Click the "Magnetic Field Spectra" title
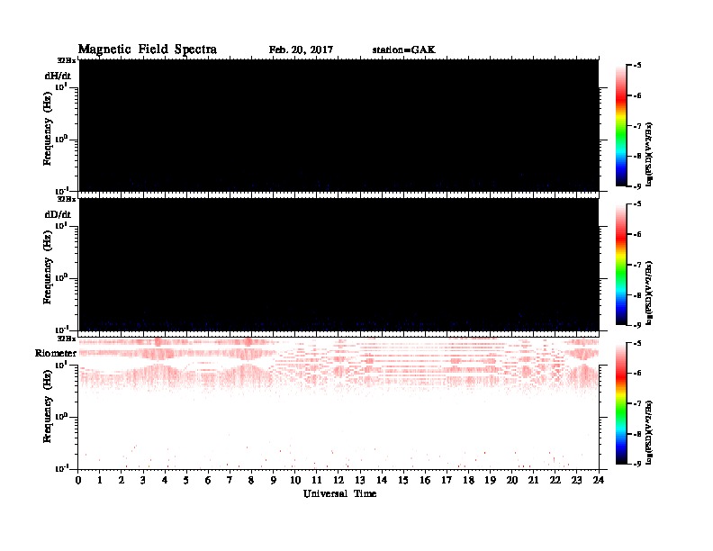The width and height of the screenshot is (713, 551). (148, 50)
